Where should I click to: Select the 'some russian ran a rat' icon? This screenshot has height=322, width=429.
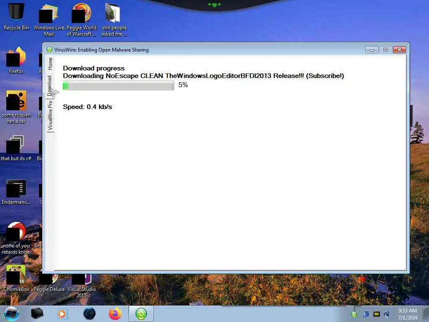16,107
